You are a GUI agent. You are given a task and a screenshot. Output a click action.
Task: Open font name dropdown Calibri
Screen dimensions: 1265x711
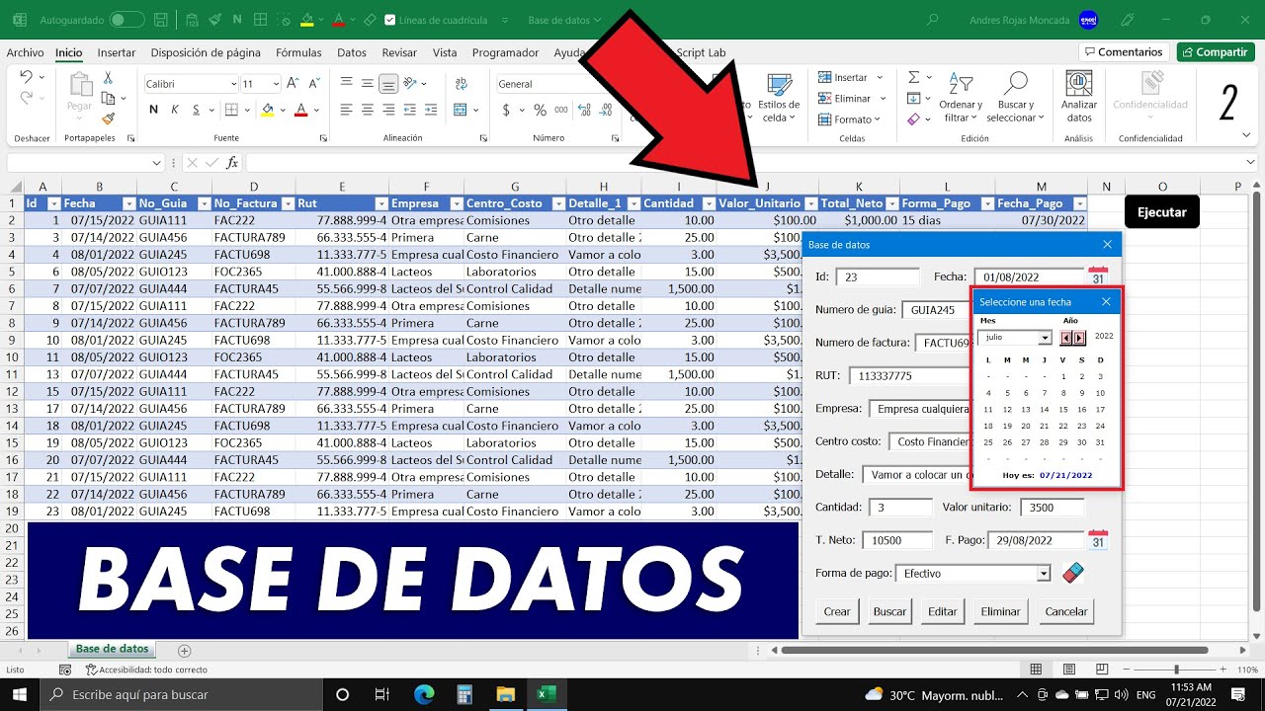point(234,84)
